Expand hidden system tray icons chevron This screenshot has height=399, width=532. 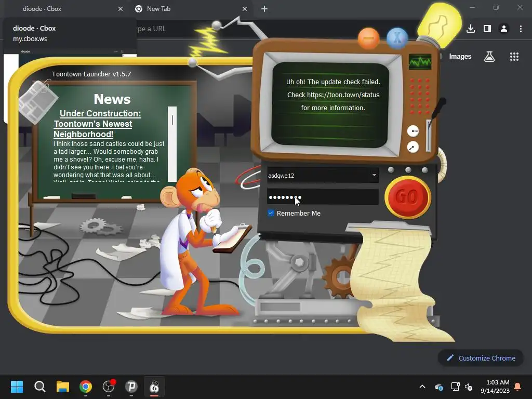(x=422, y=387)
